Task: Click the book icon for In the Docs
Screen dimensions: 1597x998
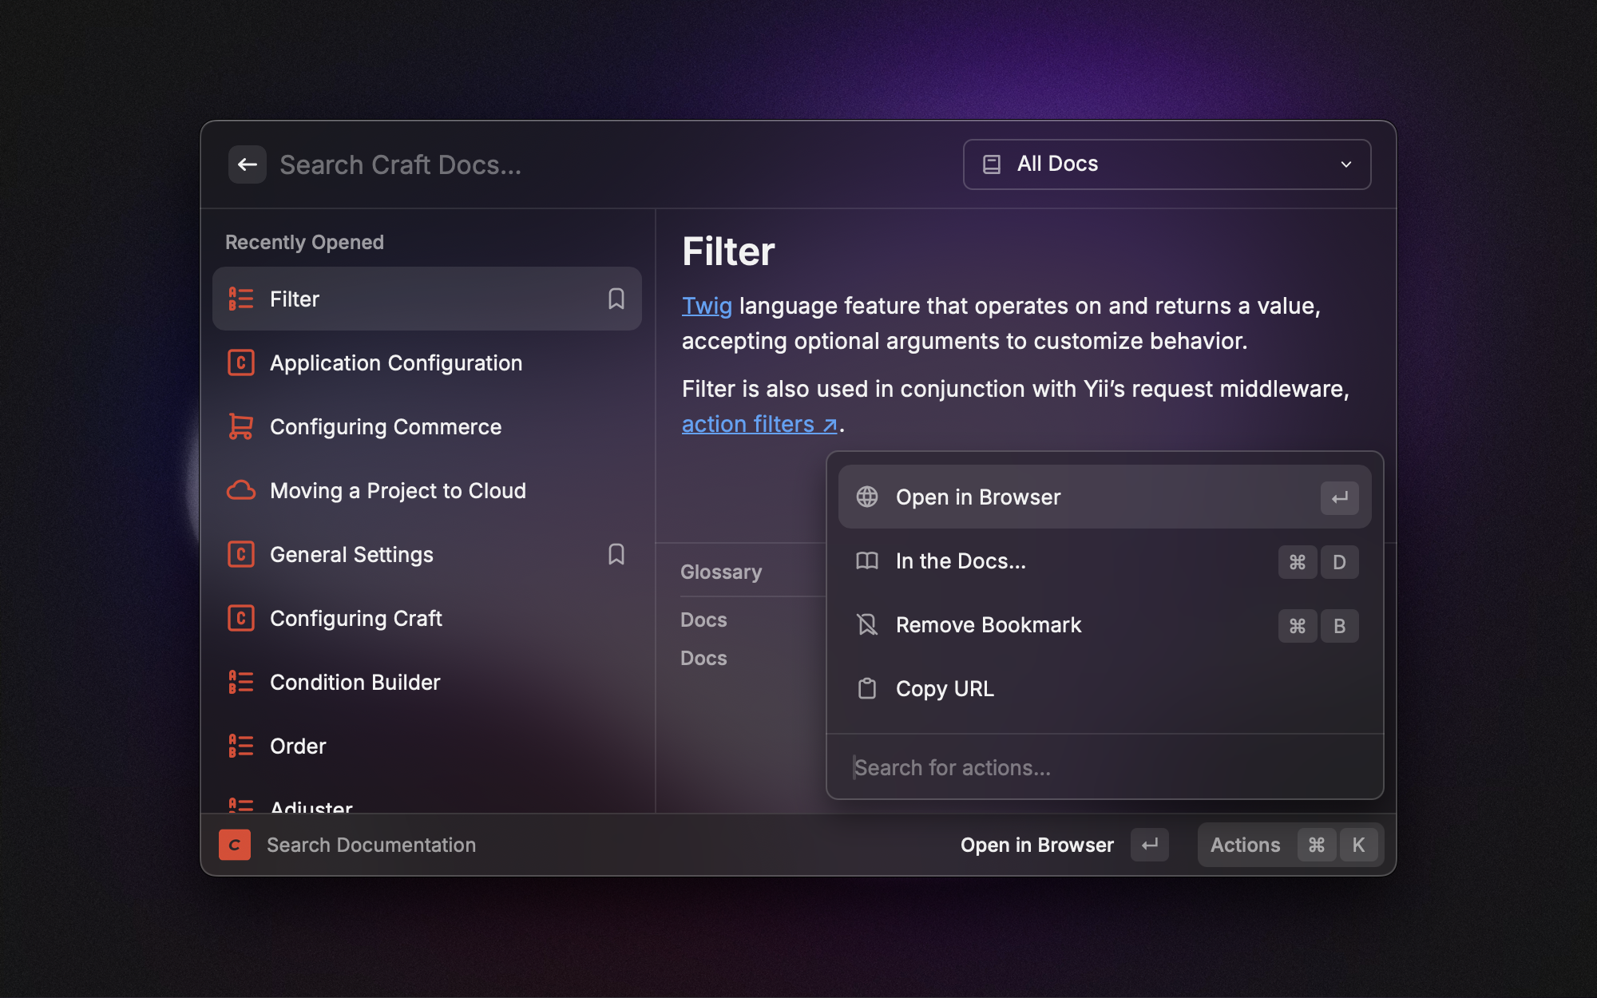Action: pos(867,561)
